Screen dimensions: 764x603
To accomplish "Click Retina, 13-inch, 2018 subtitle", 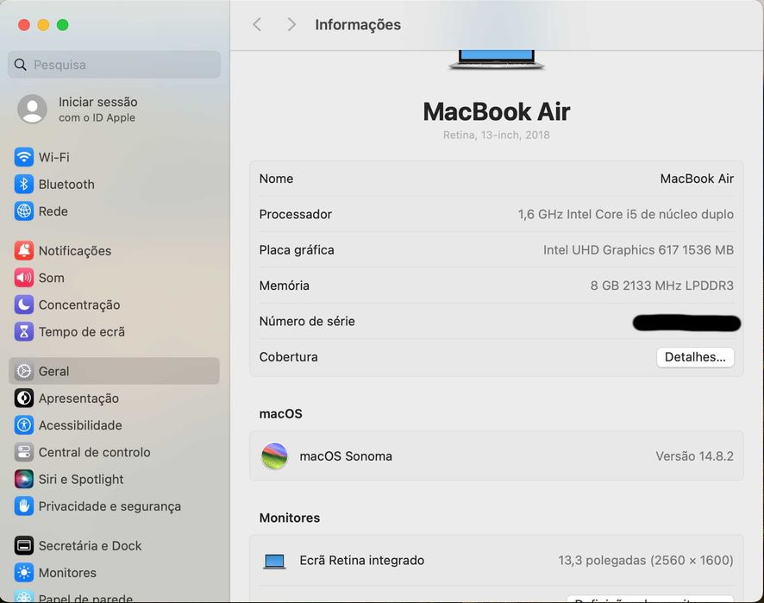I will 496,135.
